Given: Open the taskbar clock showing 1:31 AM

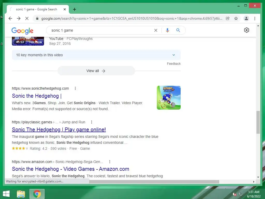Looking at the screenshot, I should pyautogui.click(x=254, y=194).
